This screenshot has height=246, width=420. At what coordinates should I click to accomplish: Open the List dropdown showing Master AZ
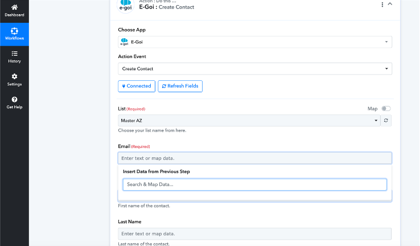pos(249,121)
